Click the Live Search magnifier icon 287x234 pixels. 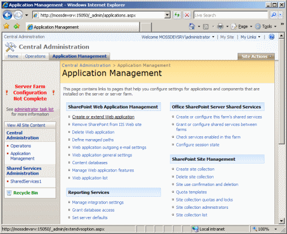tap(274, 15)
